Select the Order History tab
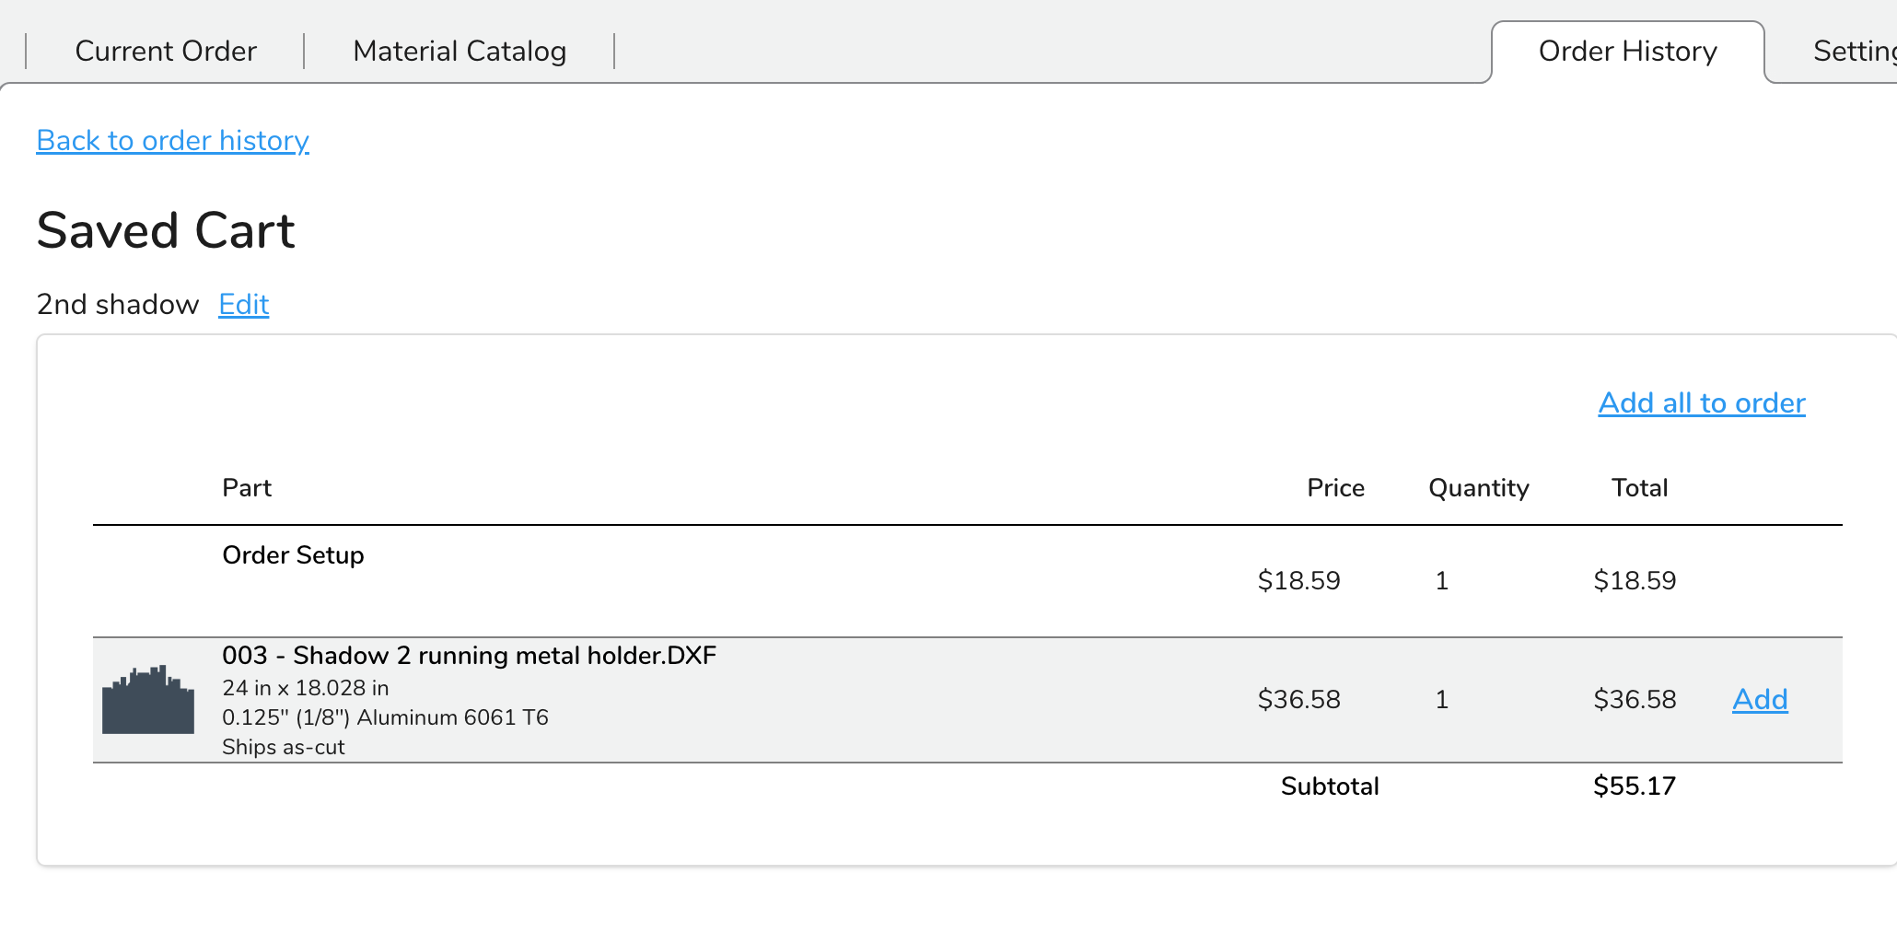The height and width of the screenshot is (932, 1897). tap(1627, 52)
